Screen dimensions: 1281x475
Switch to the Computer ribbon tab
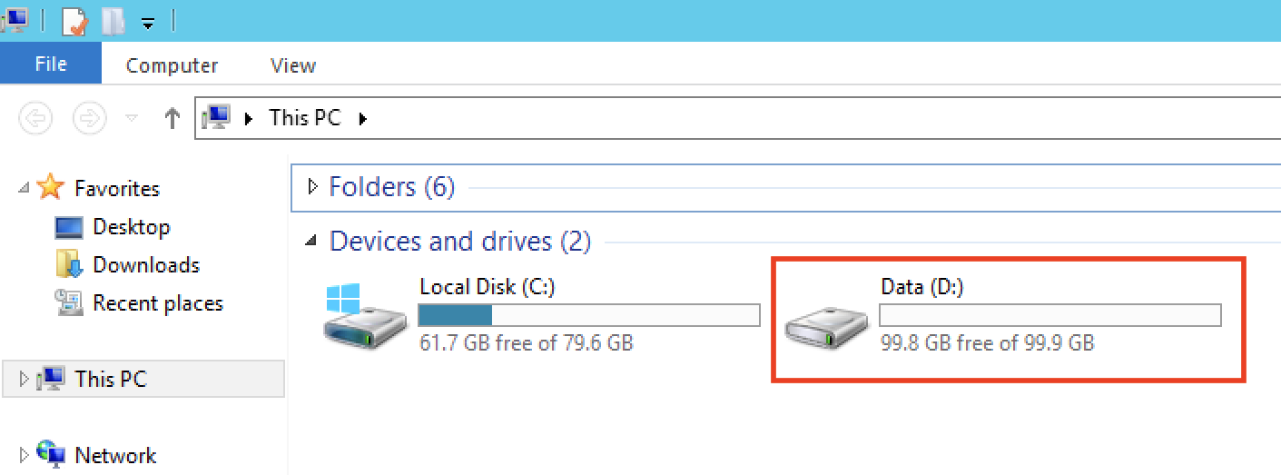click(172, 65)
